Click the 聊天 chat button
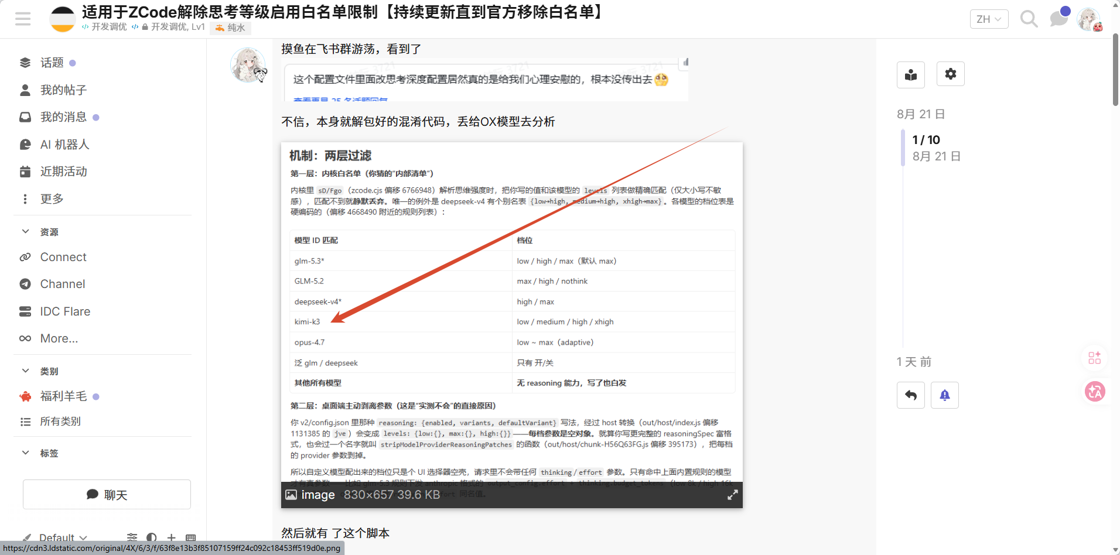The image size is (1120, 555). tap(107, 495)
